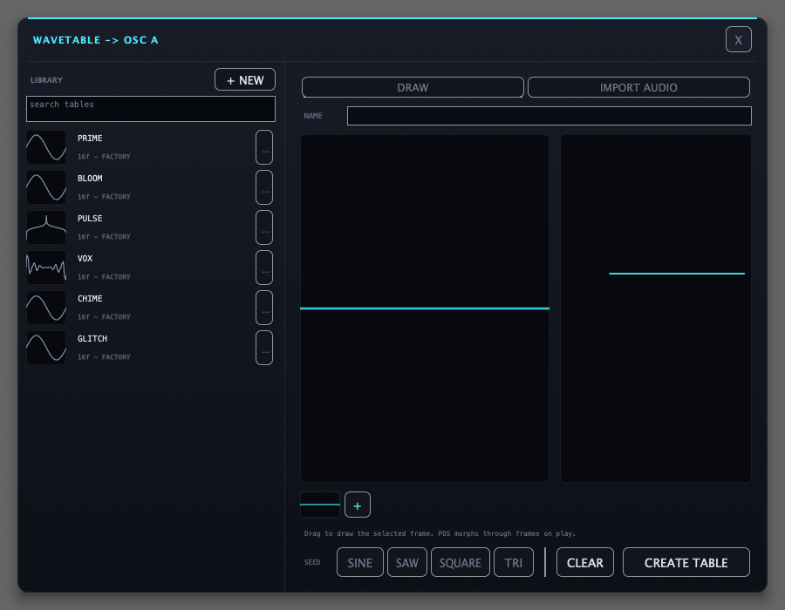
Task: Select the VOX waveform thumbnail
Action: click(46, 268)
